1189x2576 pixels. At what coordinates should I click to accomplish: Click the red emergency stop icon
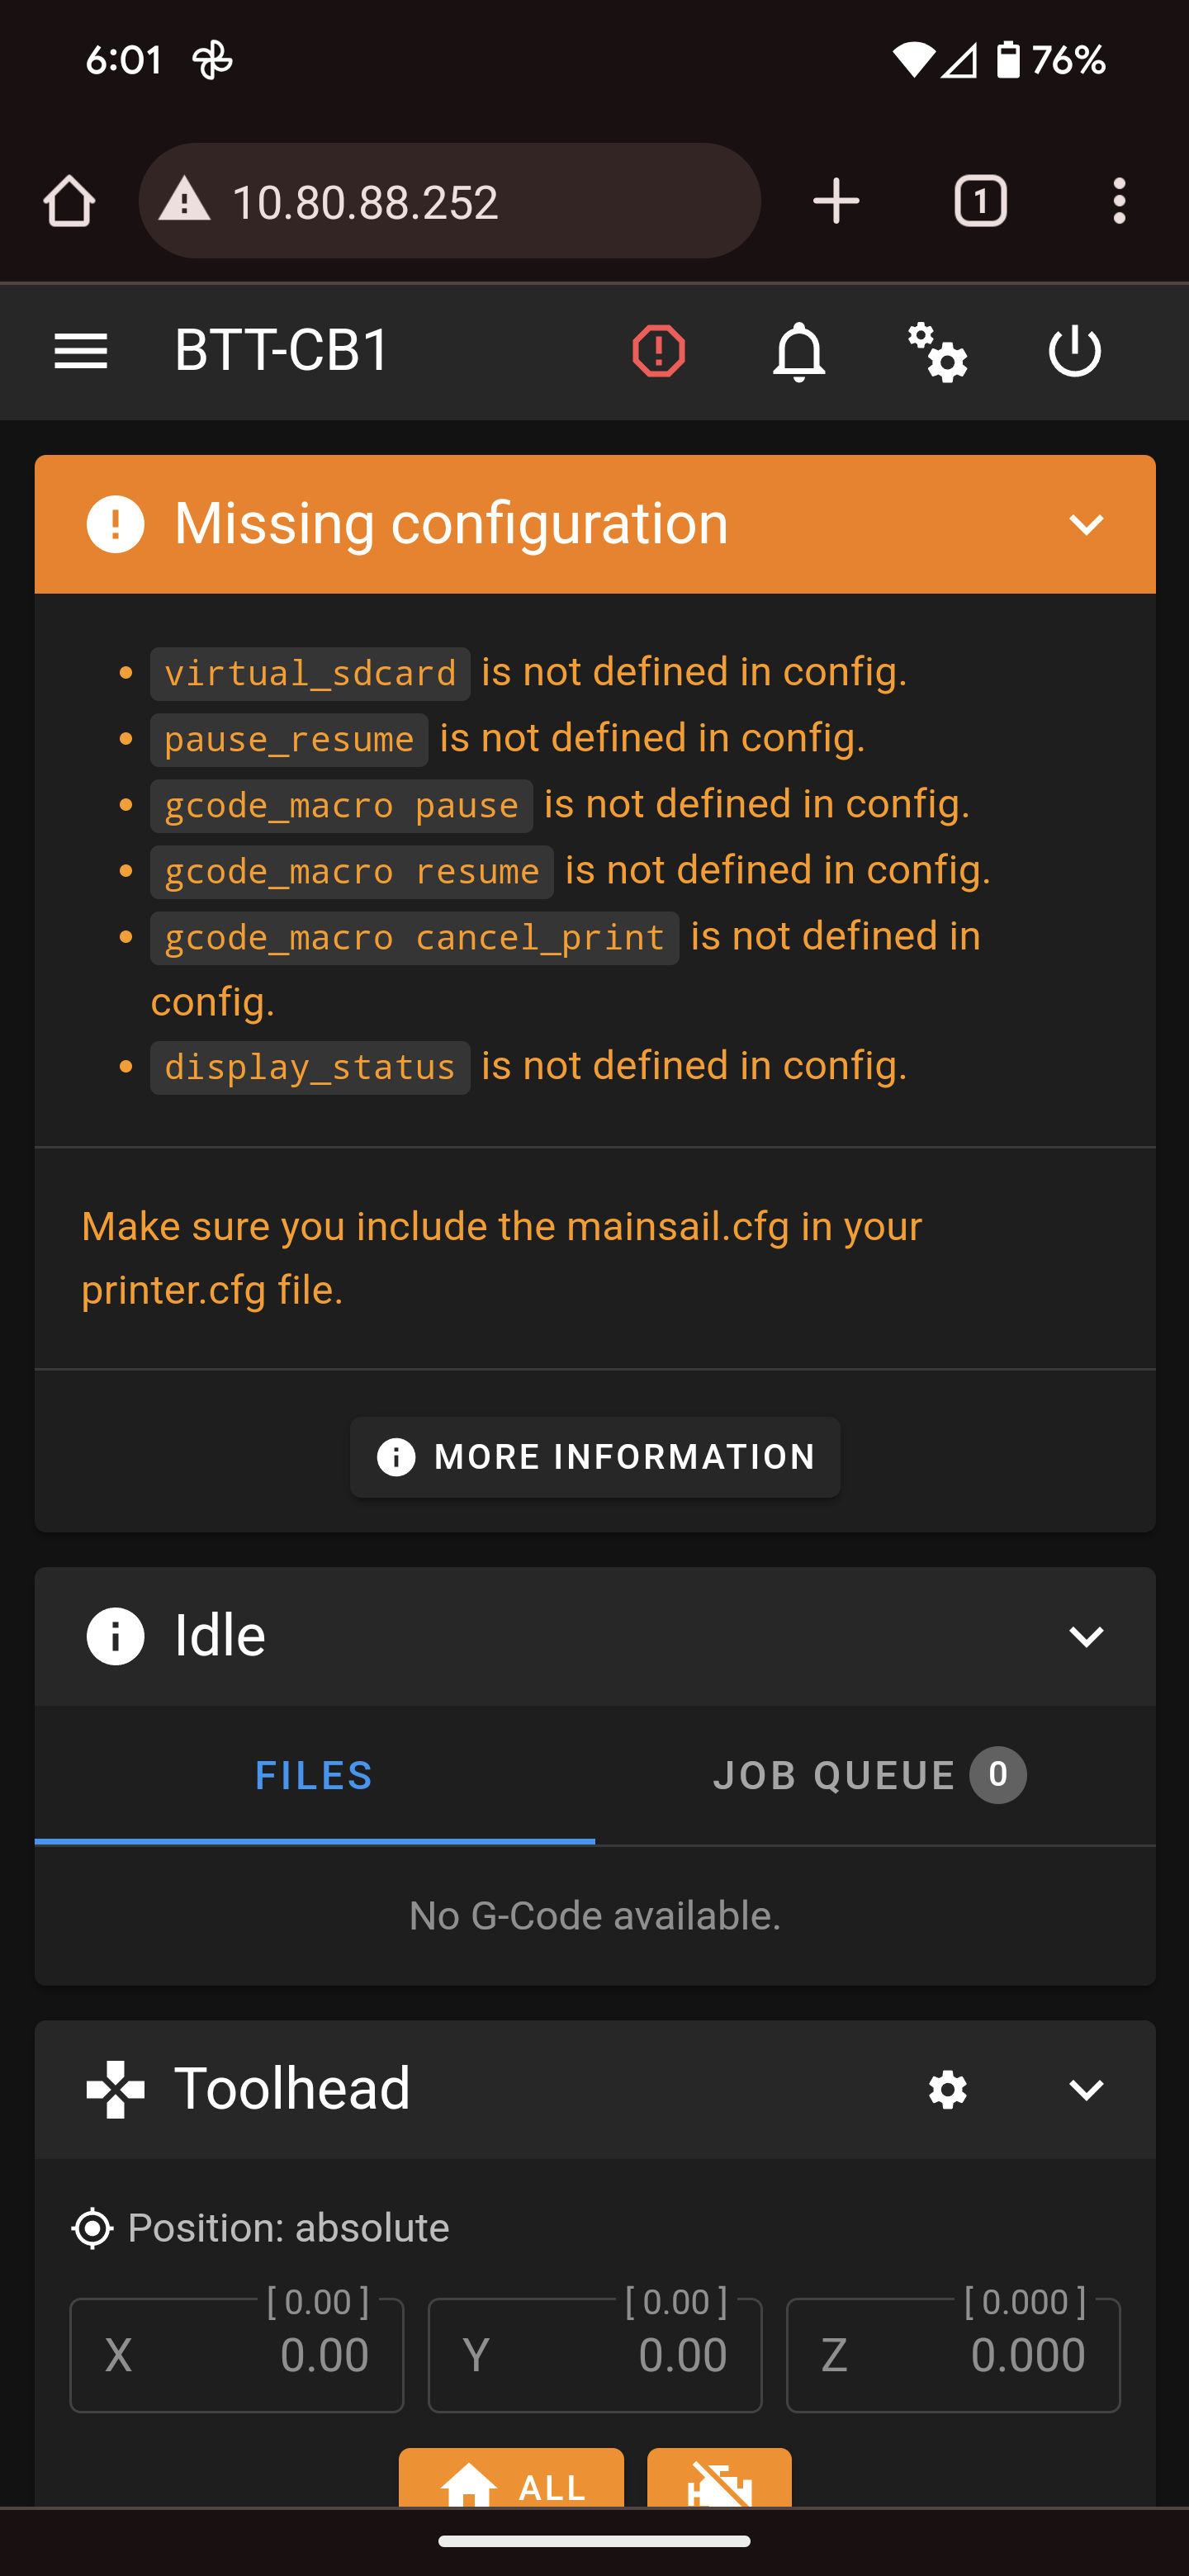658,351
